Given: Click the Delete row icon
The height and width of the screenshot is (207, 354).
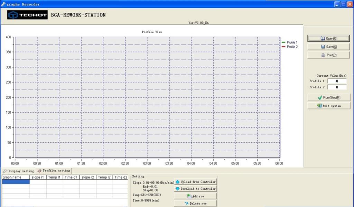Looking at the screenshot, I should (187, 204).
